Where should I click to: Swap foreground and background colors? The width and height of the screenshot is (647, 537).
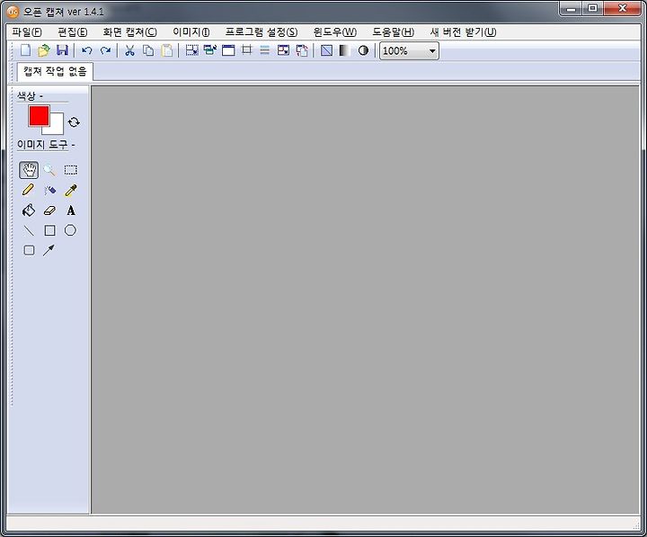74,122
